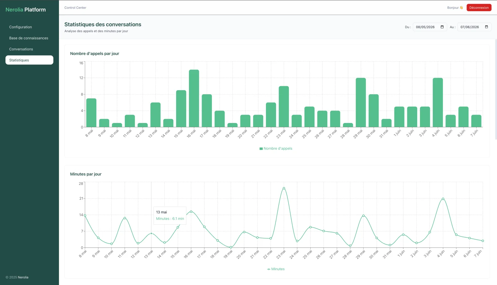Click the 13 mai bar in calls chart

click(x=155, y=115)
